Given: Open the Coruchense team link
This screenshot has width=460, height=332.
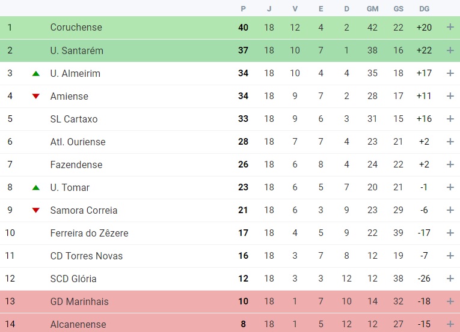Looking at the screenshot, I should point(76,27).
